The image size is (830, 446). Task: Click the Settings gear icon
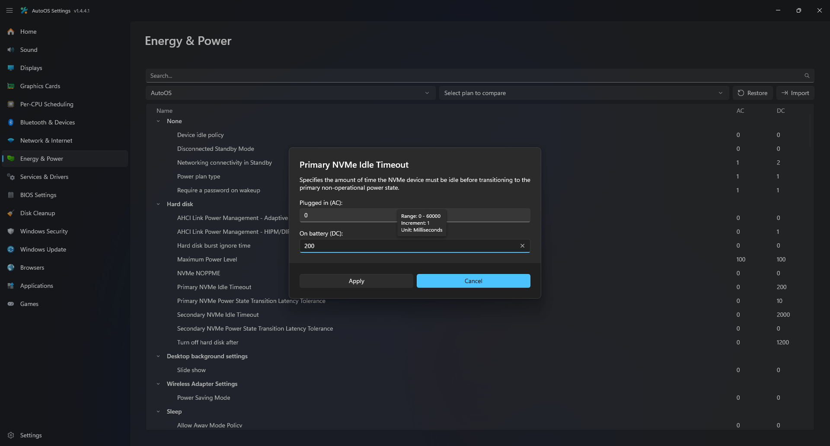[x=11, y=435]
